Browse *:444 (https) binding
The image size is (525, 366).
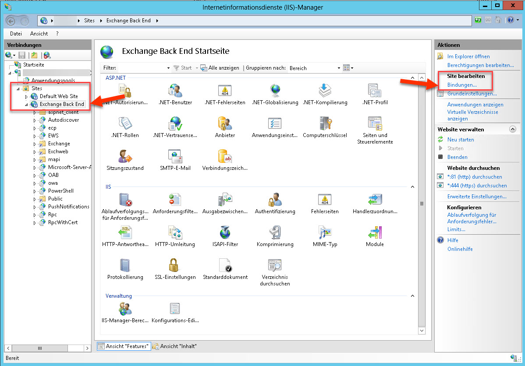coord(477,186)
